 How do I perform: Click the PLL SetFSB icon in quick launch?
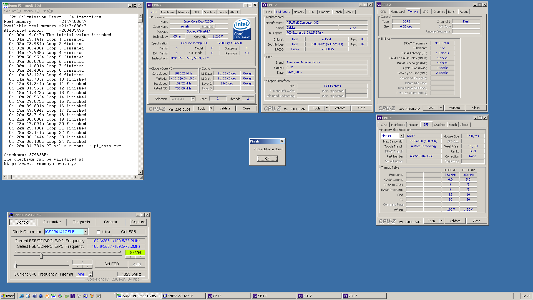click(86, 296)
